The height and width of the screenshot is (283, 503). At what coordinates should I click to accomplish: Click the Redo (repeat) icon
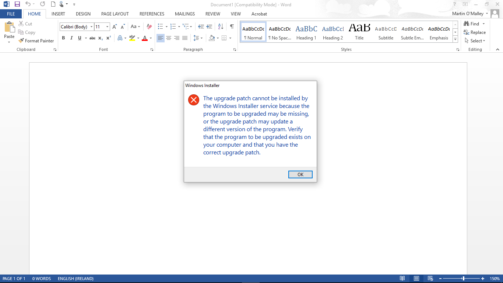(42, 4)
